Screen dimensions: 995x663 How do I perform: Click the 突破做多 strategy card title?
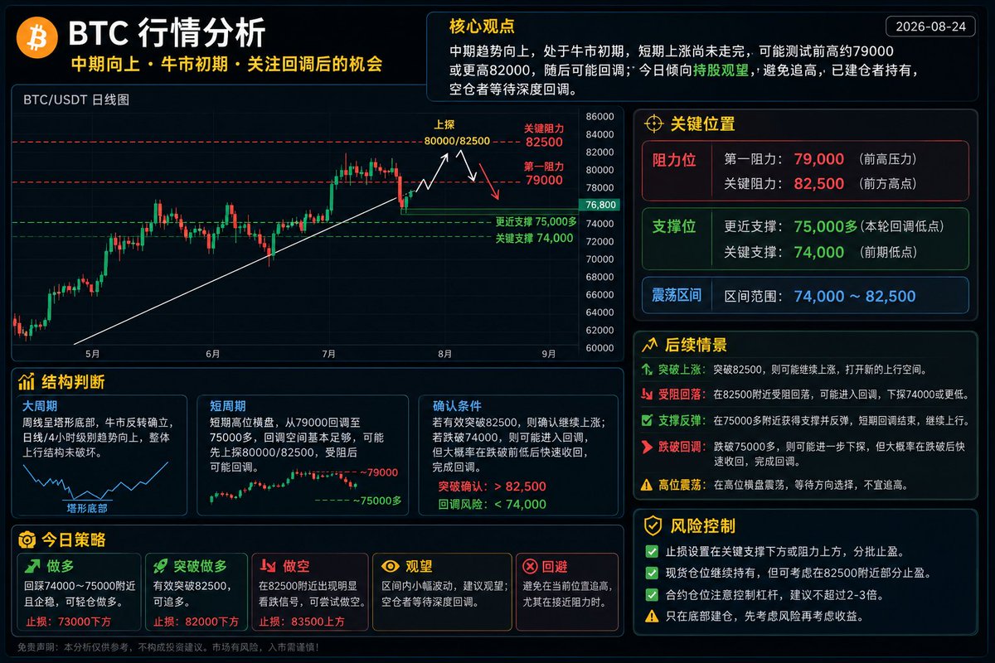199,566
